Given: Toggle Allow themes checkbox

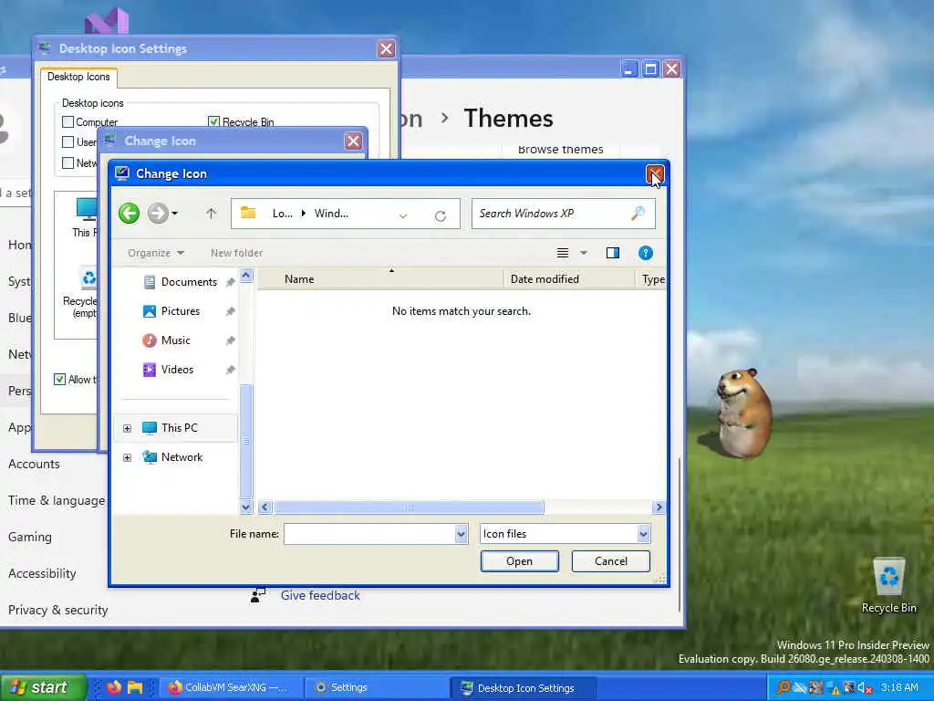Looking at the screenshot, I should coord(59,379).
